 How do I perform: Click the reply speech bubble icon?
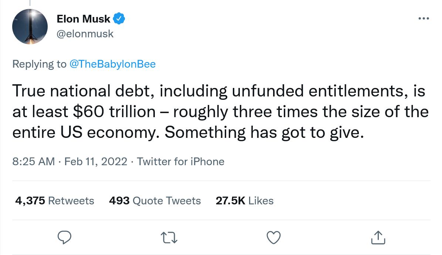point(64,237)
